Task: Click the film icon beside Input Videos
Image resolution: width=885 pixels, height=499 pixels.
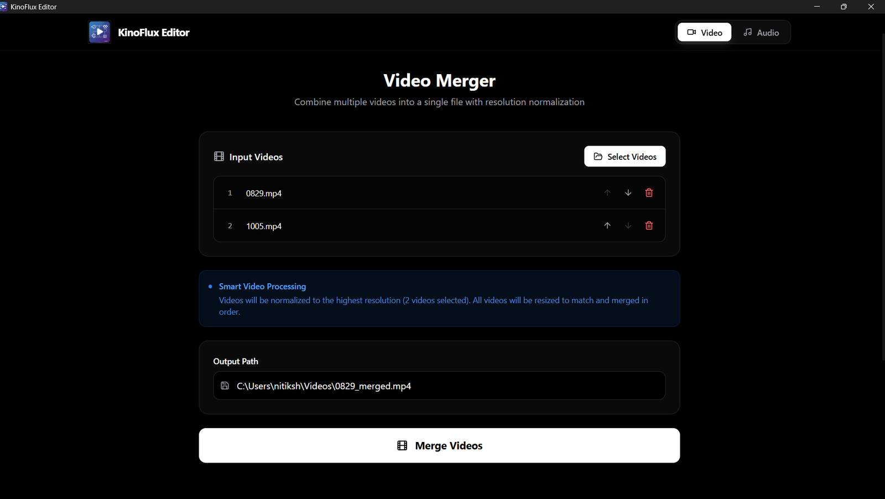Action: click(219, 157)
